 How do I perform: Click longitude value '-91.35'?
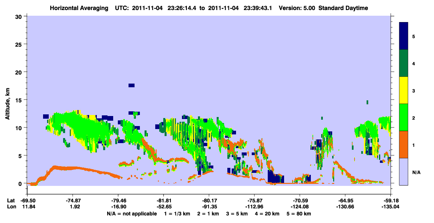pos(209,207)
